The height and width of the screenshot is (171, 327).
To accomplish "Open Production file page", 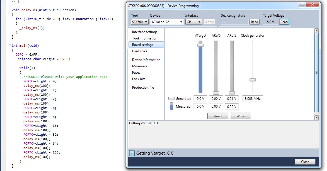I will [143, 88].
